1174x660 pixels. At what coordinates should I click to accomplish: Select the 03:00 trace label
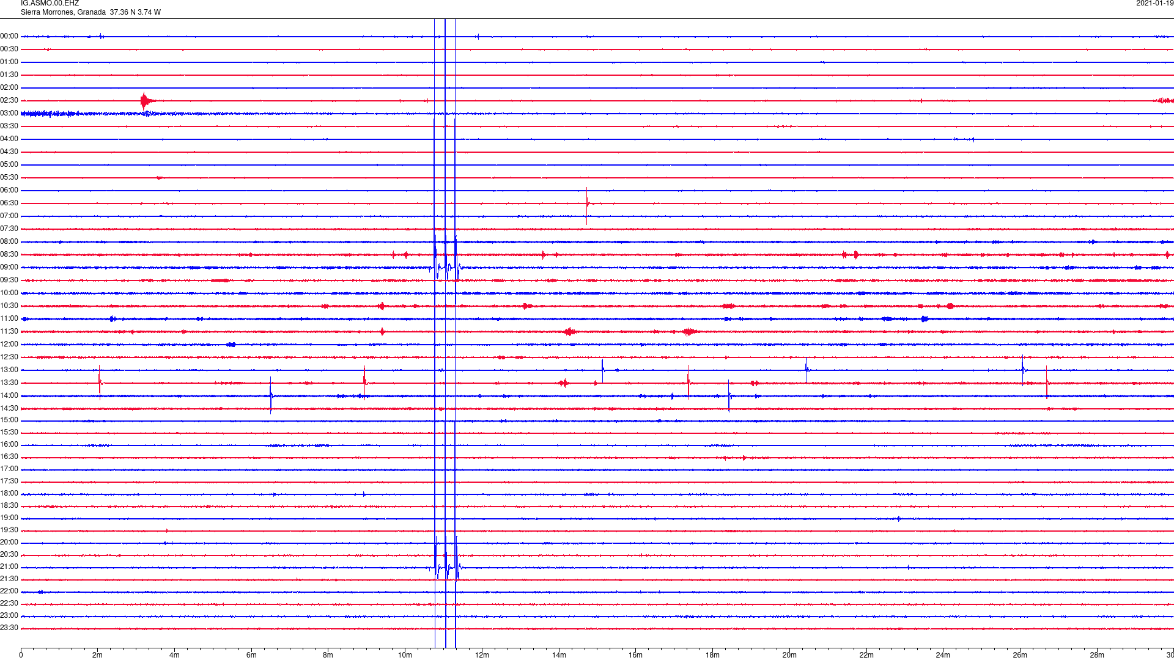point(9,114)
